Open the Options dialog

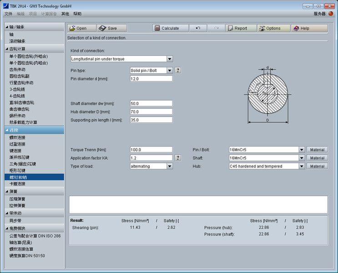point(273,28)
